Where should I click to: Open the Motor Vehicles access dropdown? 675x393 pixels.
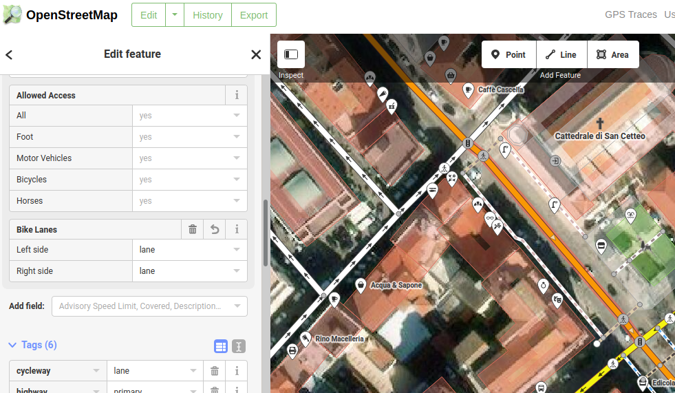(x=236, y=158)
